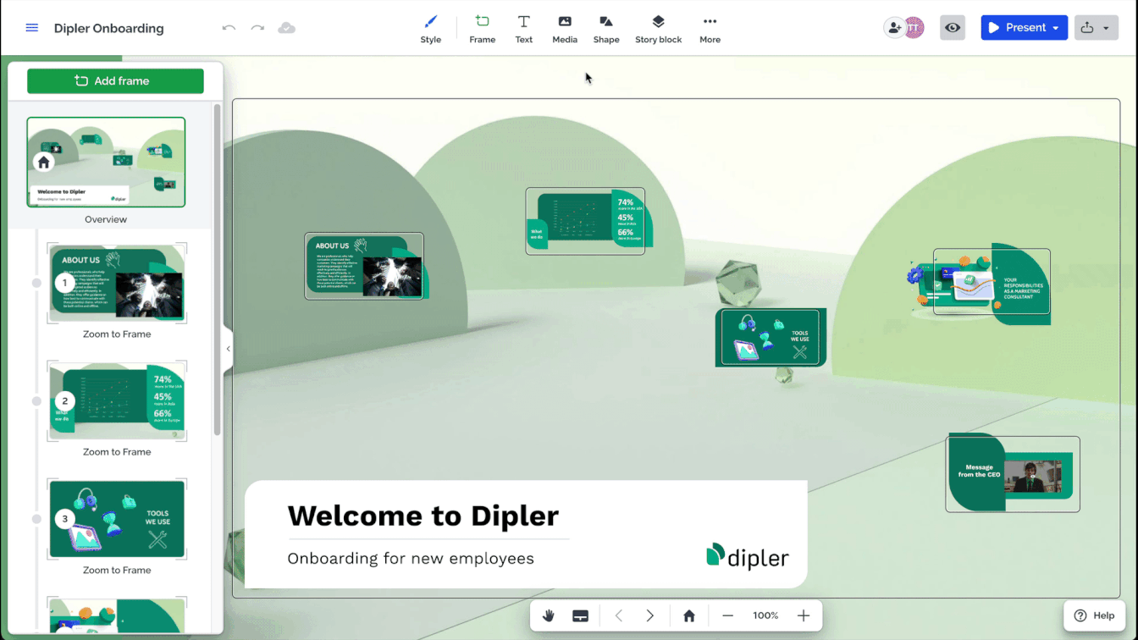Choose the Shape tool
The image size is (1138, 640).
606,29
